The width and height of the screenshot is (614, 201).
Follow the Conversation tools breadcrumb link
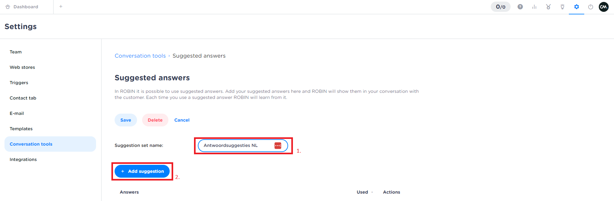tap(140, 56)
